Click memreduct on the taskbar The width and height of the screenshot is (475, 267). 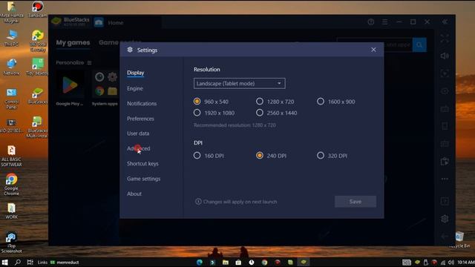point(65,263)
